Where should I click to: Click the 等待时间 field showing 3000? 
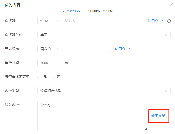(50, 63)
